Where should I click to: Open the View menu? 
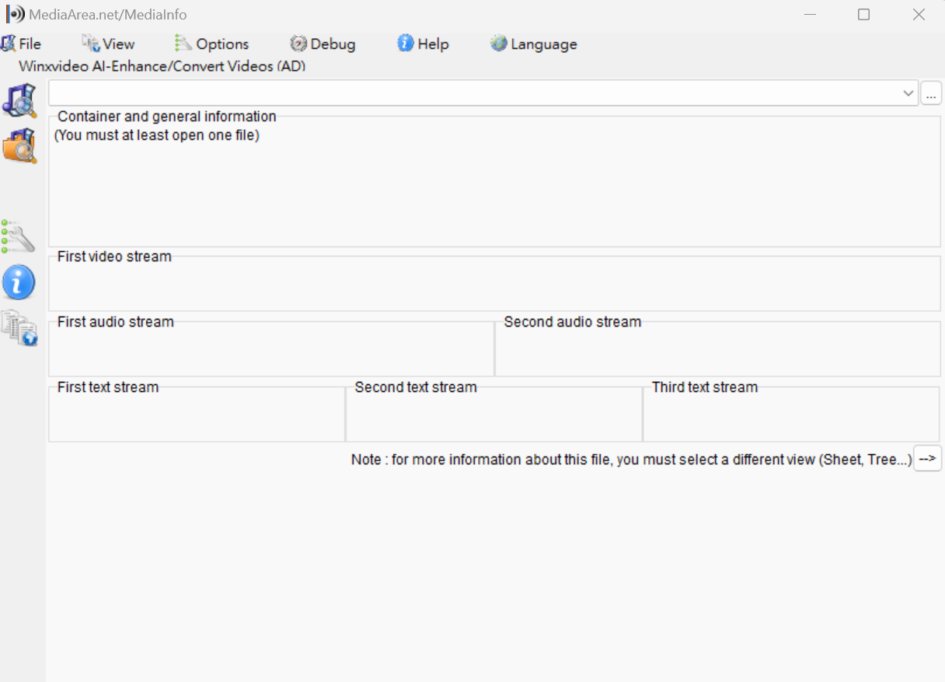pyautogui.click(x=109, y=44)
